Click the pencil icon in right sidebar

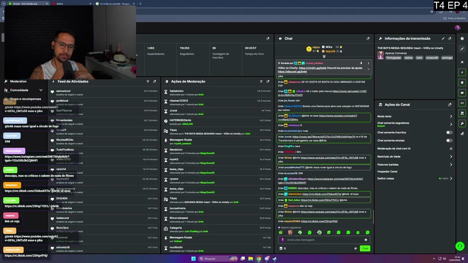pos(462,49)
